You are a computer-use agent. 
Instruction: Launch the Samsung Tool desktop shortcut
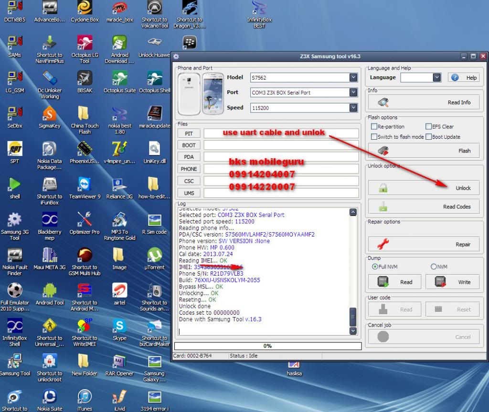15,365
